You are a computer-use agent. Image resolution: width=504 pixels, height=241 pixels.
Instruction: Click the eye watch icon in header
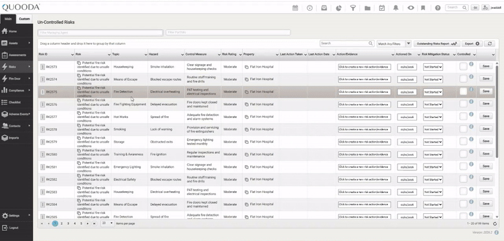pos(411,8)
